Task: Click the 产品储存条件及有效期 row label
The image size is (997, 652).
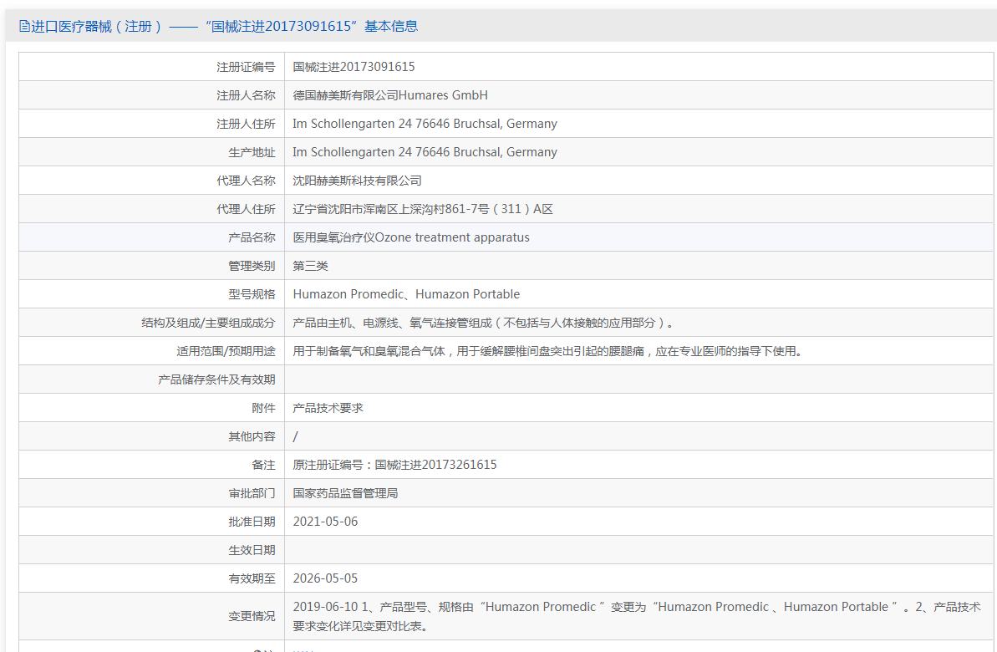Action: click(216, 379)
